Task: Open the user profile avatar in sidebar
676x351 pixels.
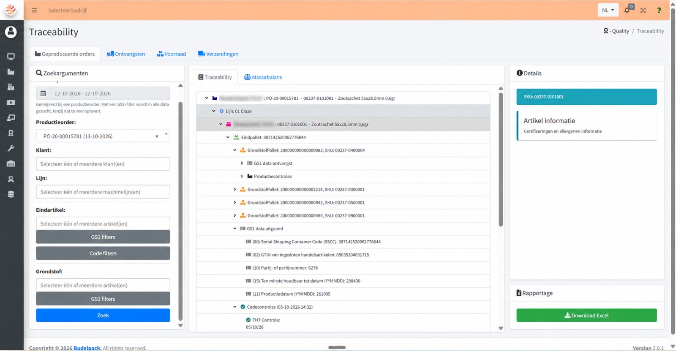Action: [x=11, y=32]
